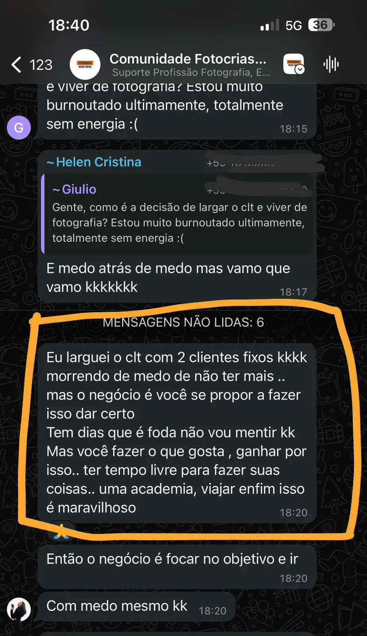
Task: Tap the unread count 123 label
Action: click(x=41, y=65)
